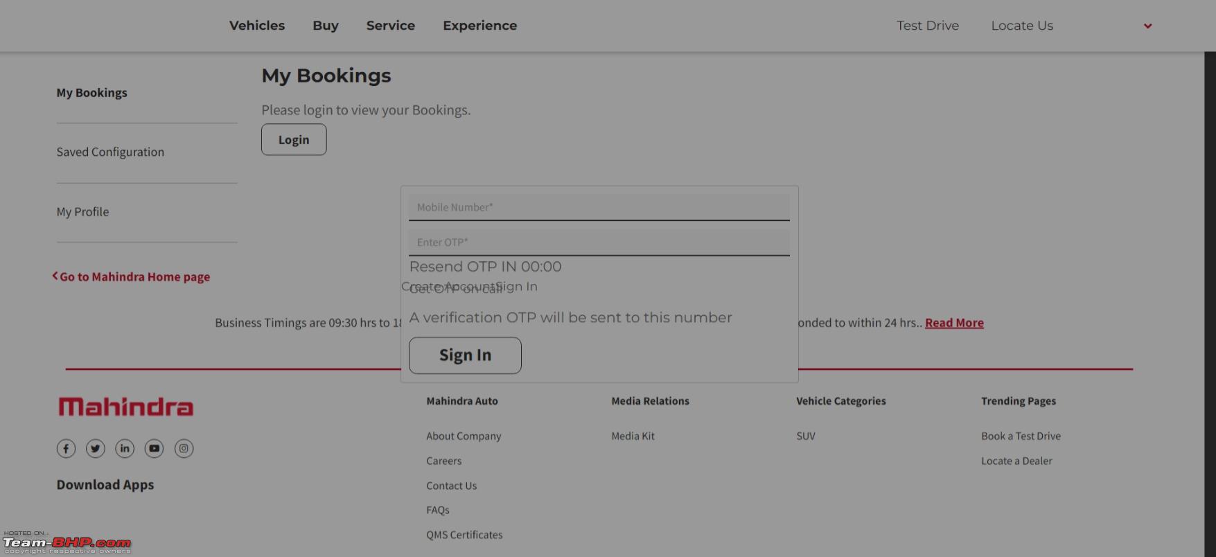Click the page vertical scrollbar
This screenshot has height=557, width=1216.
pos(1210,305)
